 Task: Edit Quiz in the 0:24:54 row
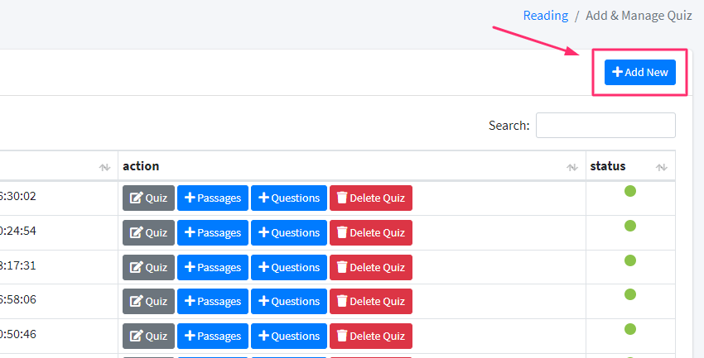(x=148, y=232)
